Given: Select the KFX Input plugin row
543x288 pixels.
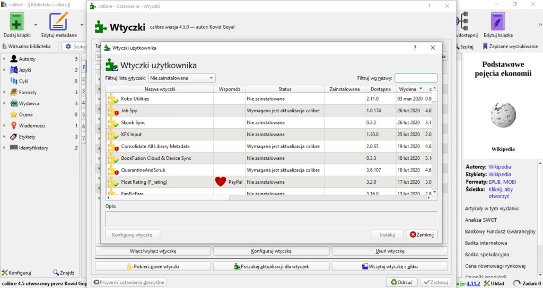Looking at the screenshot, I should (x=269, y=134).
